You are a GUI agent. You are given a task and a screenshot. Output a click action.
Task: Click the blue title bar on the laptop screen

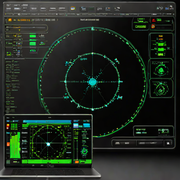(47, 122)
